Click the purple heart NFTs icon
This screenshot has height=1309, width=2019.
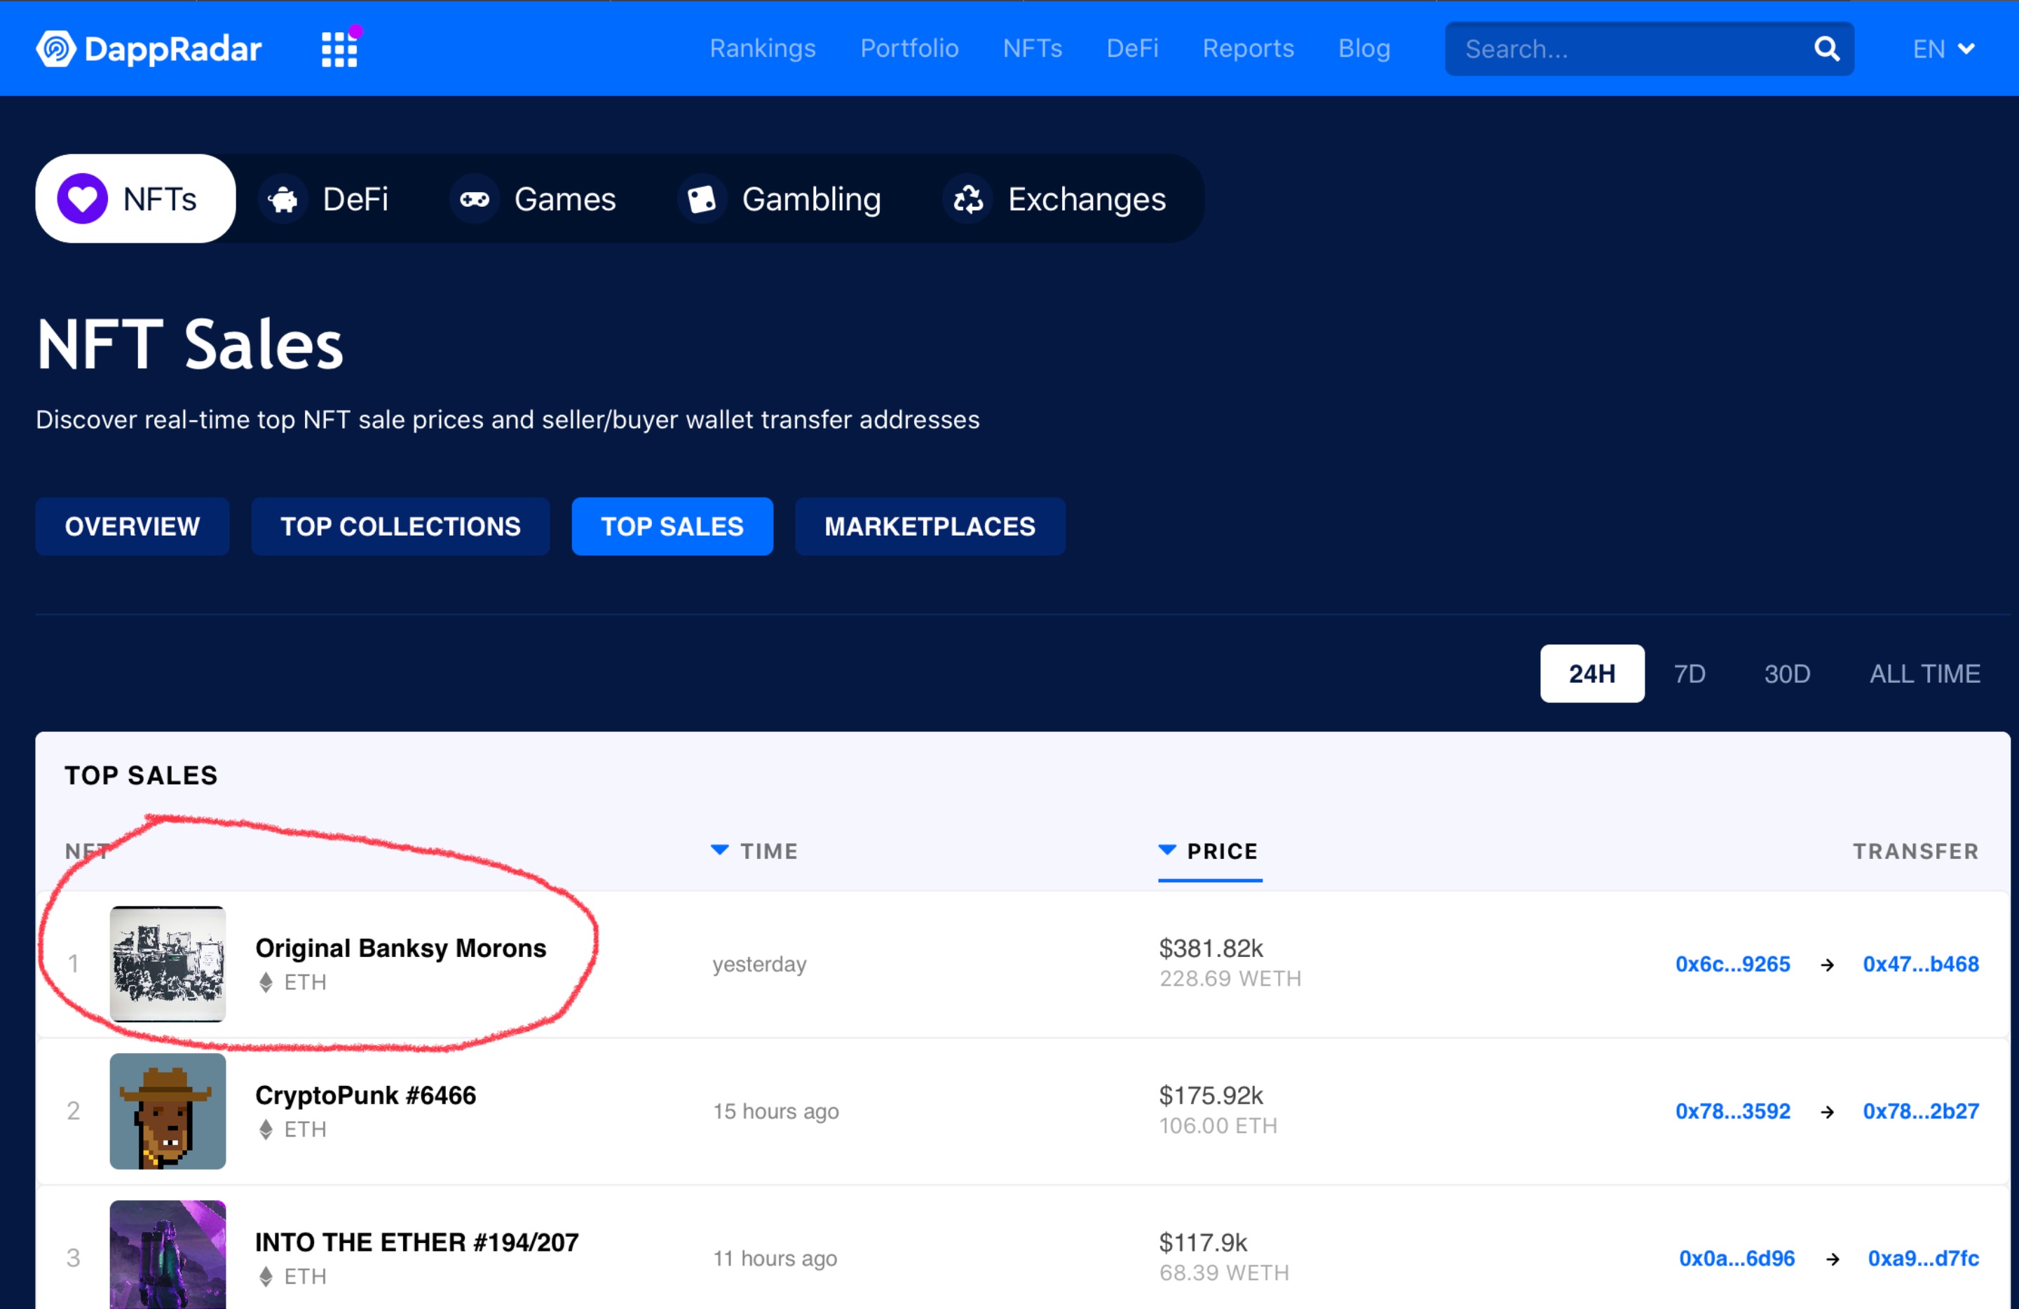82,198
